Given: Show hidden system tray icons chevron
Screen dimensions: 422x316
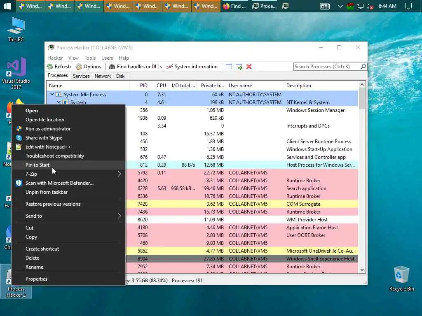Looking at the screenshot, I should (340, 6).
